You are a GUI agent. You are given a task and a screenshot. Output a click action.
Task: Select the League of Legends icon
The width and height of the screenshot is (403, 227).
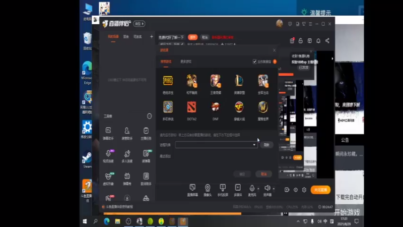tap(239, 81)
